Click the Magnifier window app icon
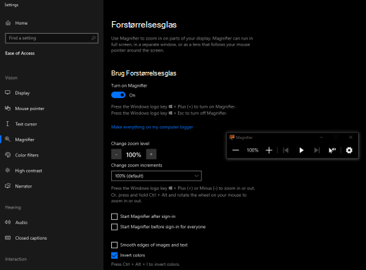The image size is (366, 270). pyautogui.click(x=232, y=137)
